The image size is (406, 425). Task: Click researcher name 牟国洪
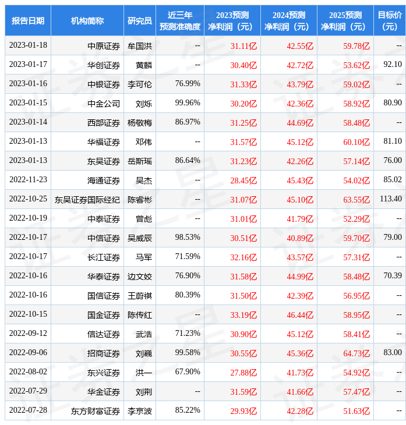coord(140,46)
